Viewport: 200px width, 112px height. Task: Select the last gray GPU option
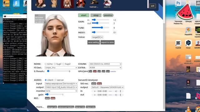[x=108, y=71]
